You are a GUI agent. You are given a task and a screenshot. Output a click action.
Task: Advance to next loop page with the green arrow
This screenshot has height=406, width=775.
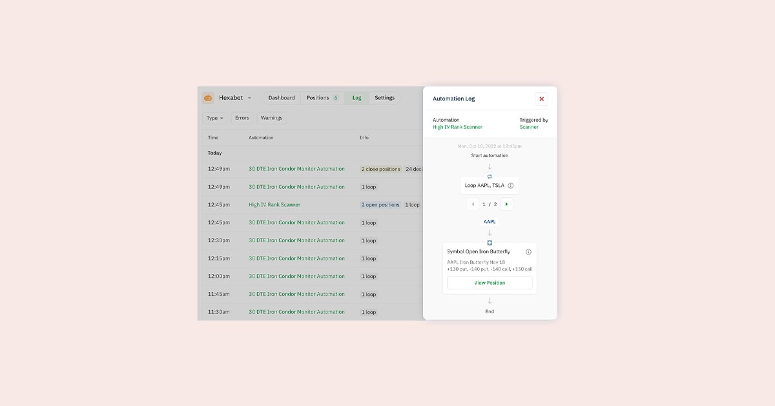(506, 204)
